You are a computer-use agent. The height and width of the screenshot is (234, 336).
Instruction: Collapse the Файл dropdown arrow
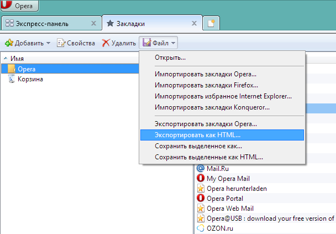pyautogui.click(x=173, y=43)
